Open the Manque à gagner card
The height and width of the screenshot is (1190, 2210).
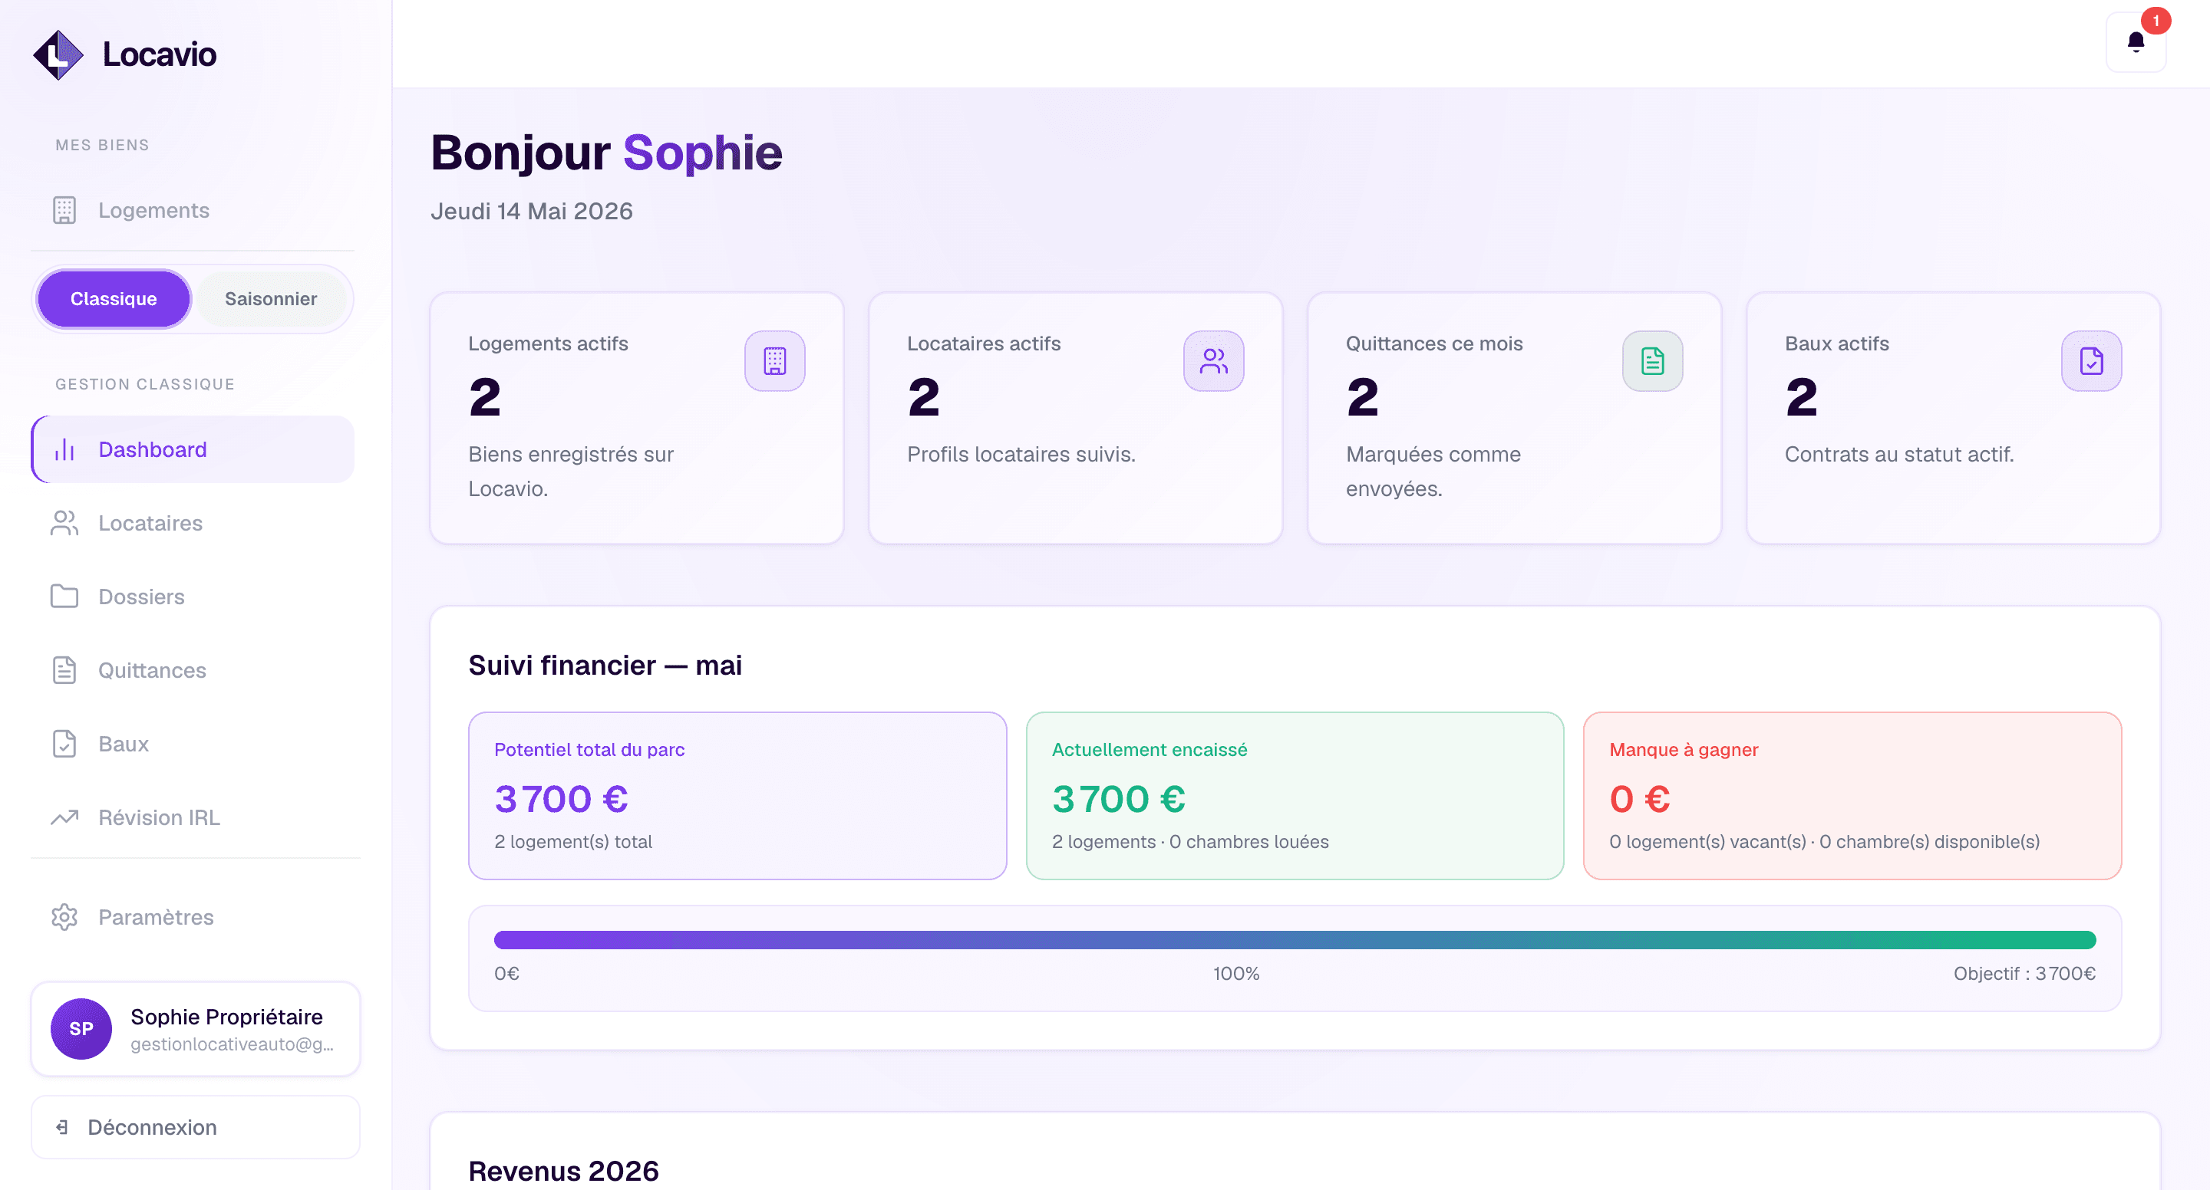tap(1852, 796)
